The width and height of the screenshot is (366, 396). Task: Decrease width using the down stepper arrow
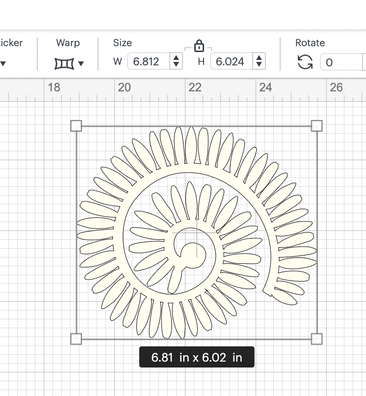[x=176, y=65]
